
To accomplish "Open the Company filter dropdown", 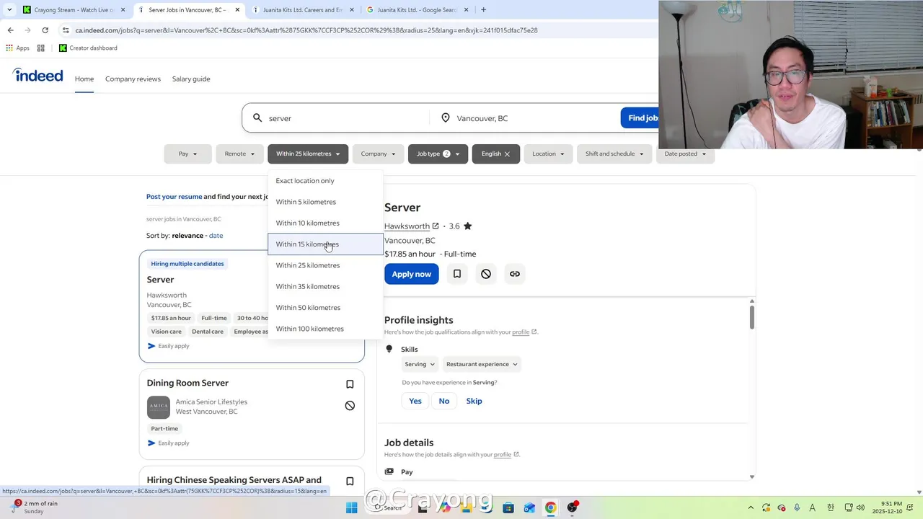I will [x=379, y=154].
